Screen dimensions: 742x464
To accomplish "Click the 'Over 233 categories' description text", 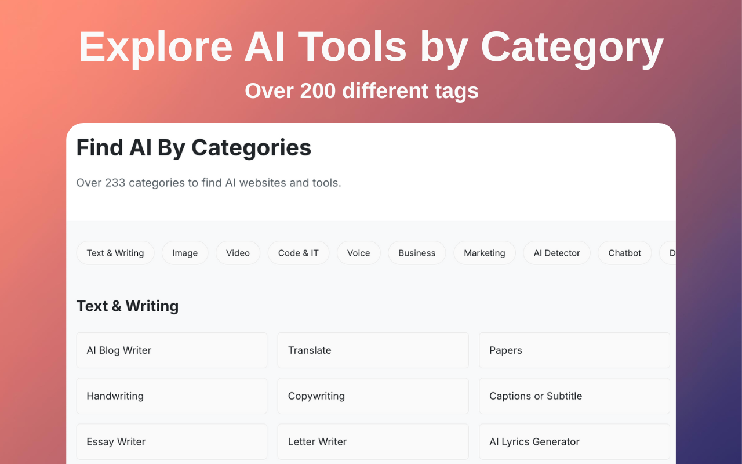I will [x=209, y=183].
